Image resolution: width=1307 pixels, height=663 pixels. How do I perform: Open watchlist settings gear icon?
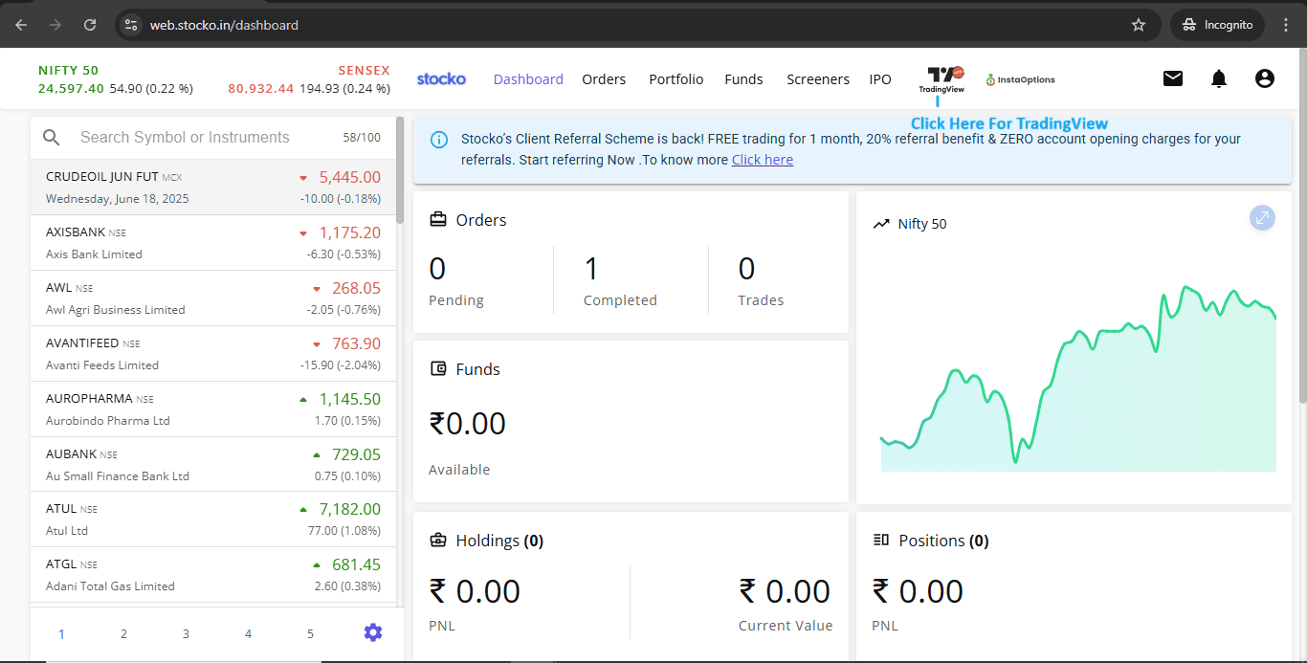click(x=373, y=632)
